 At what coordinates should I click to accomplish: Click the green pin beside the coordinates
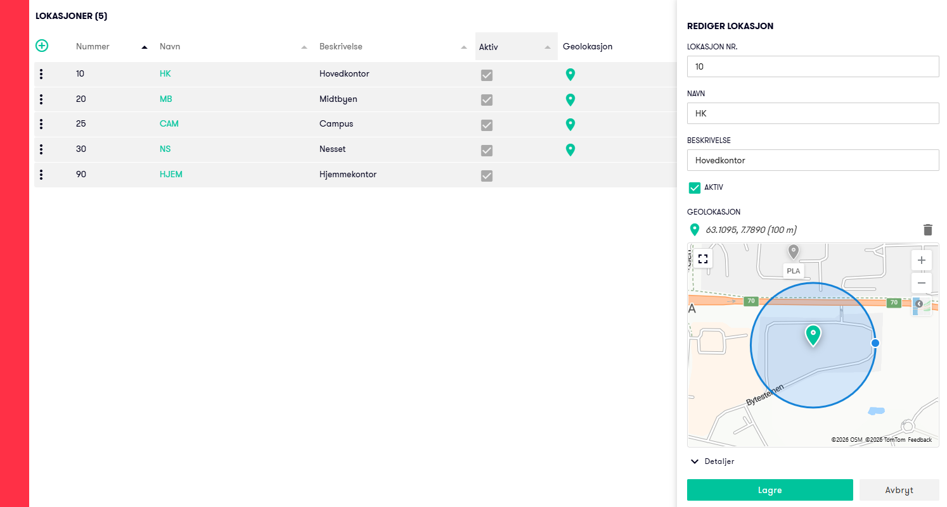coord(695,230)
